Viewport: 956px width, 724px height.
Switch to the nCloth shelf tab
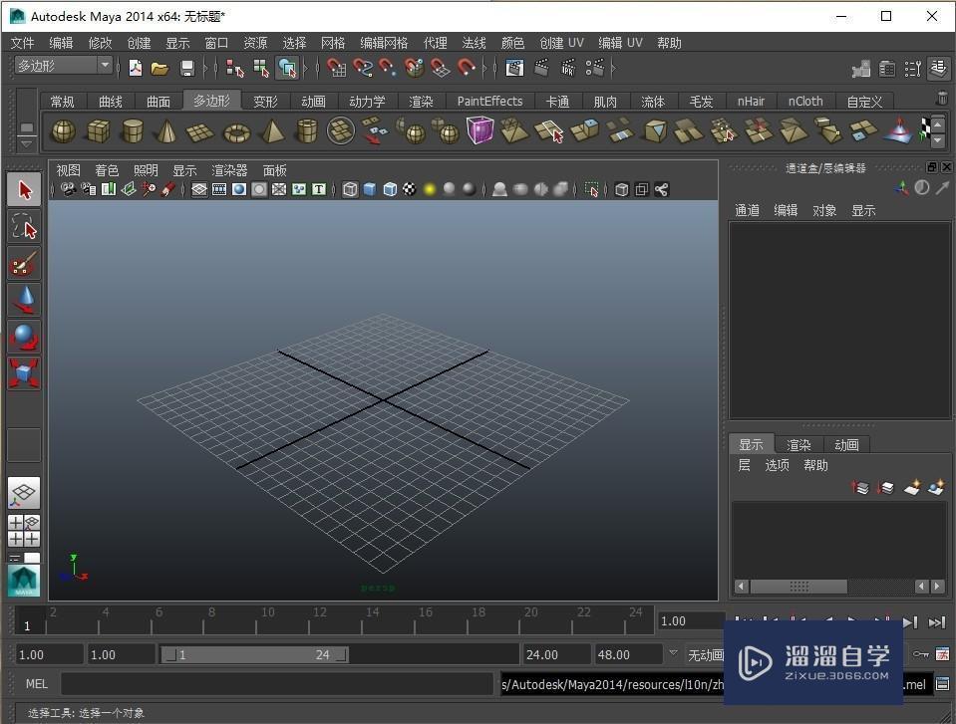[x=805, y=101]
